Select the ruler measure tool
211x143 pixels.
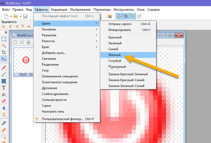(4, 130)
